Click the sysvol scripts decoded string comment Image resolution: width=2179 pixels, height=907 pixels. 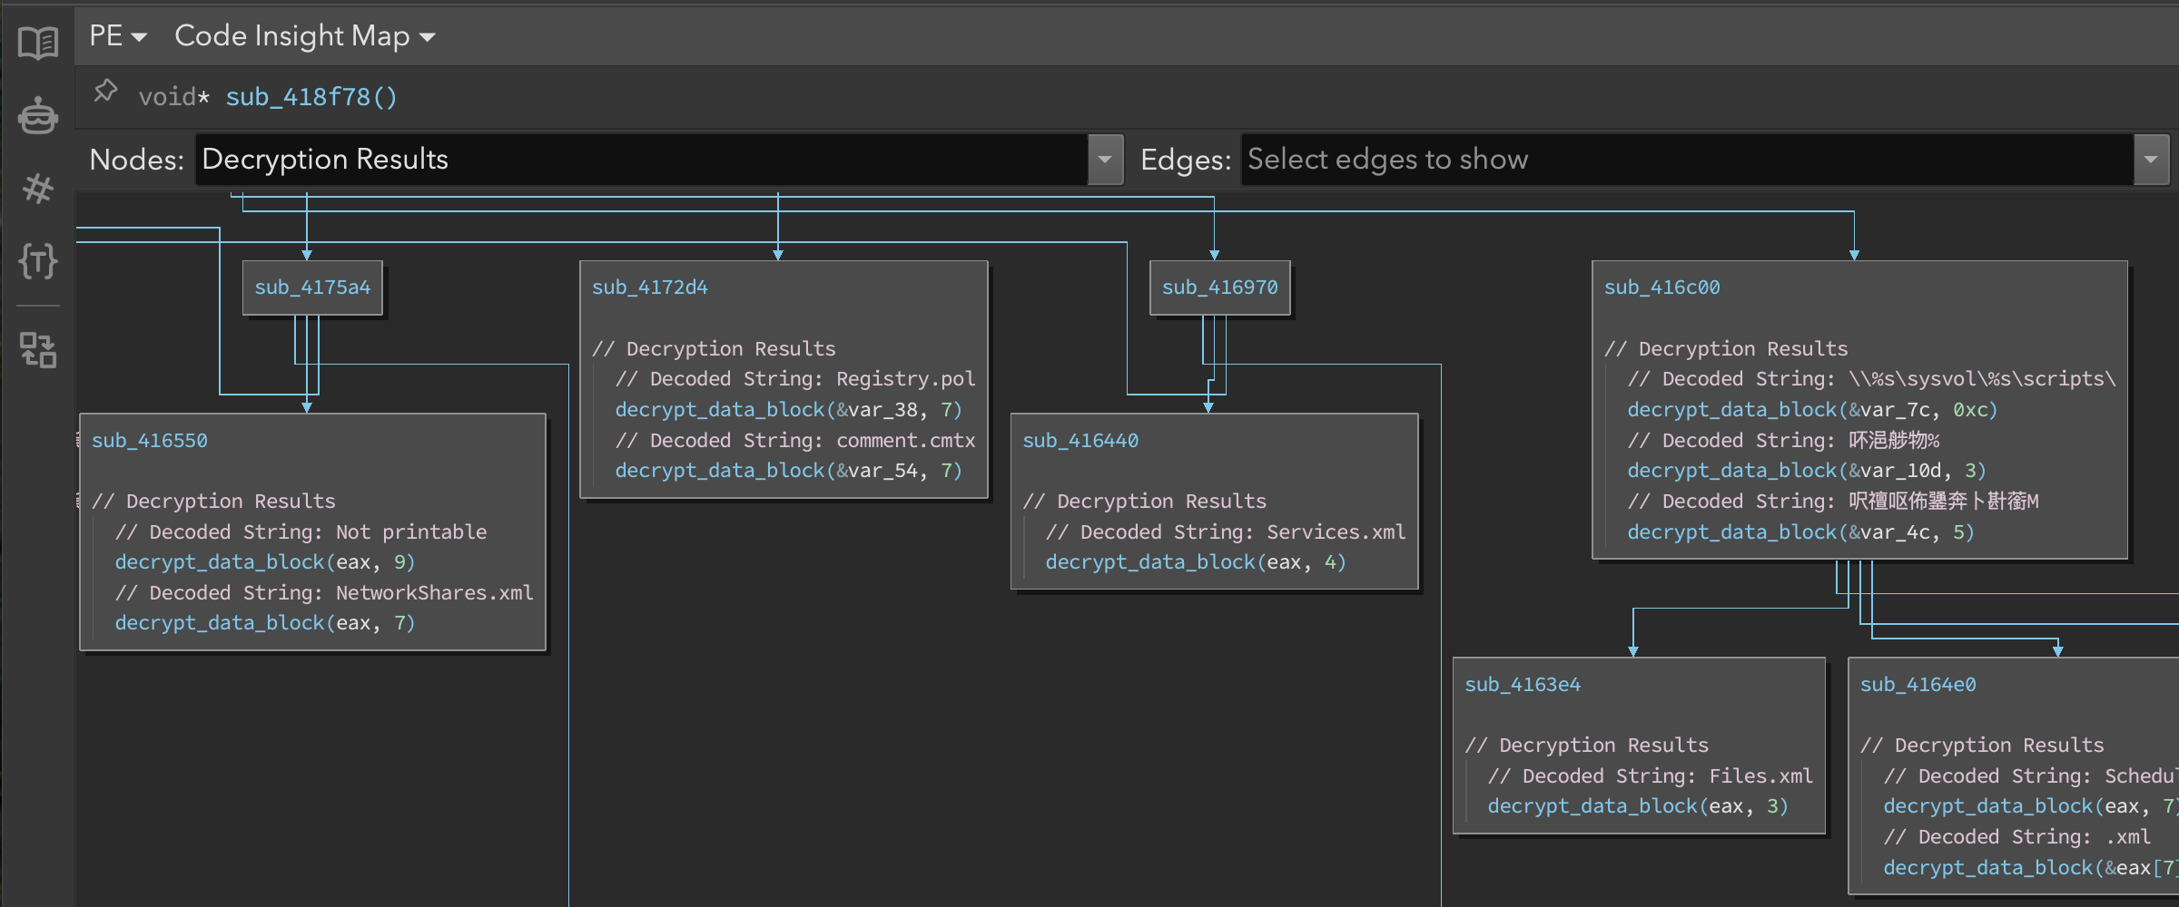(1872, 379)
